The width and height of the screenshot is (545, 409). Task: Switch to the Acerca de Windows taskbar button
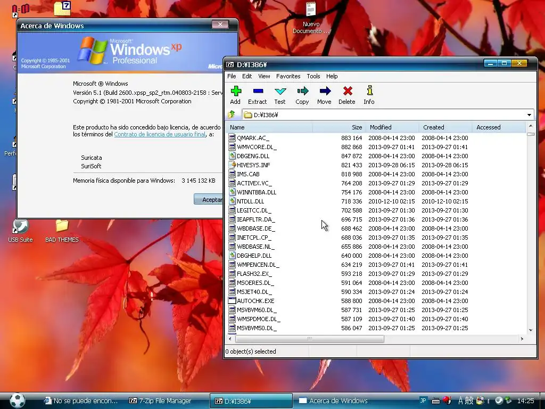click(x=333, y=400)
